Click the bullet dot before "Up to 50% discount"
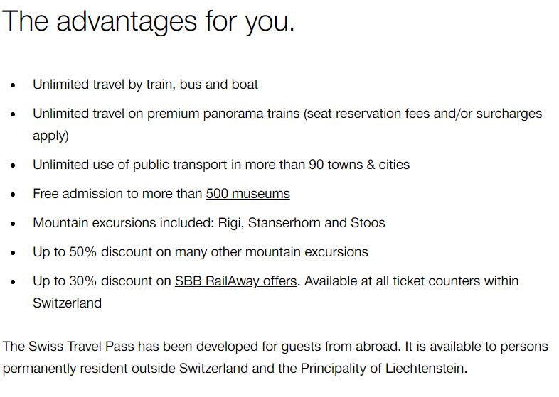Screen dimensions: 559x397 tap(13, 253)
